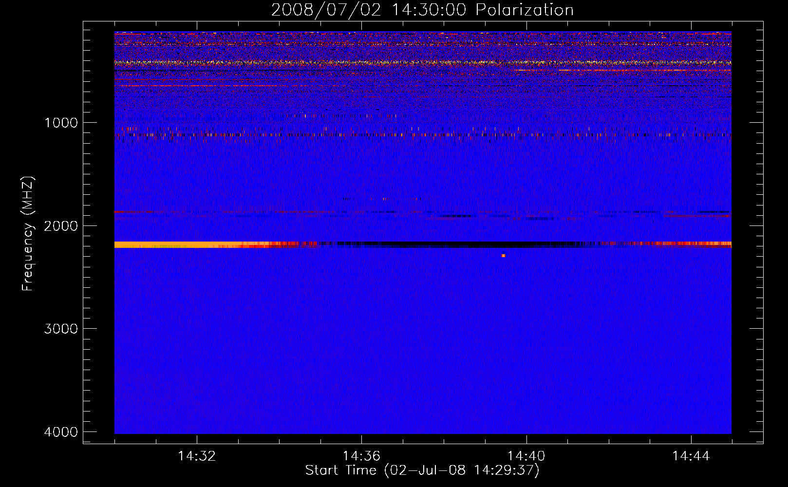
Task: Click the 14:32 time tick label
Action: pos(197,456)
